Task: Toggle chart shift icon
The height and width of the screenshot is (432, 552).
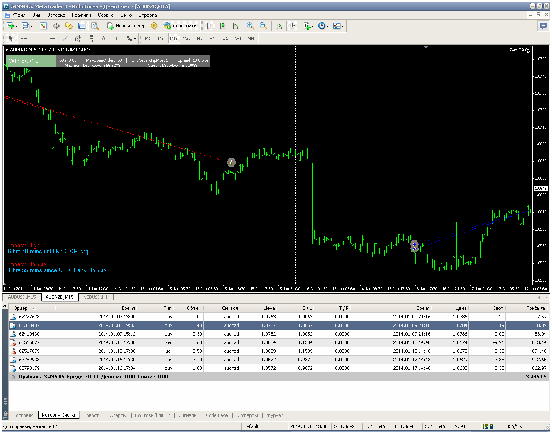Action: [x=292, y=26]
